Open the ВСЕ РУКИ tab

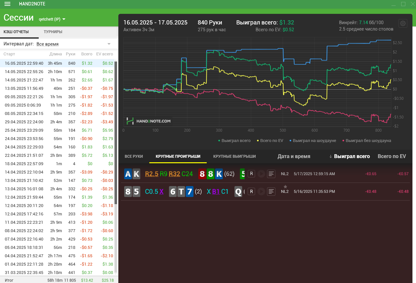134,156
